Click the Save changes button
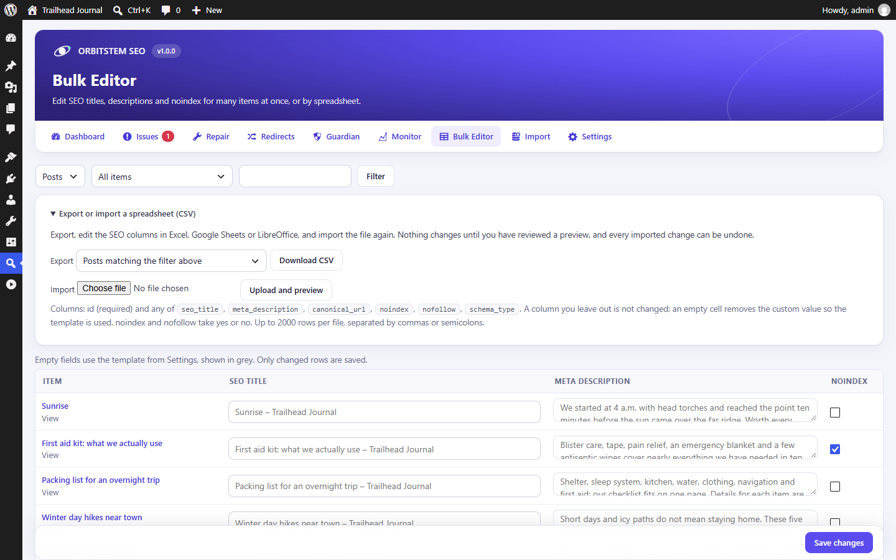 point(839,543)
